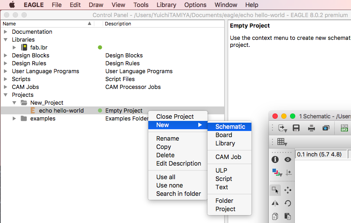Screen dimensions: 351x223
Task: Click the Open/Export icon in Schematic toolbar
Action: click(282, 128)
